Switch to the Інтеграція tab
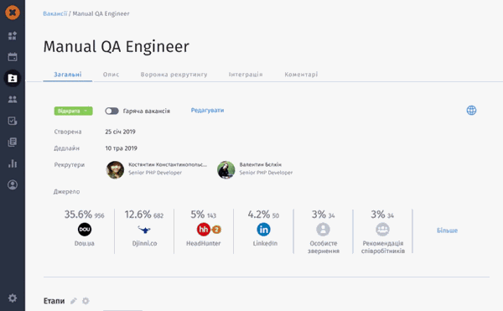 pos(246,75)
